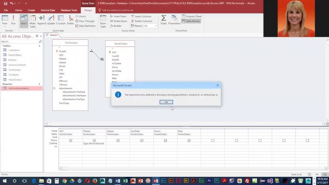Click the Property Sheet button
This screenshot has width=329, height=185.
(x=191, y=16)
